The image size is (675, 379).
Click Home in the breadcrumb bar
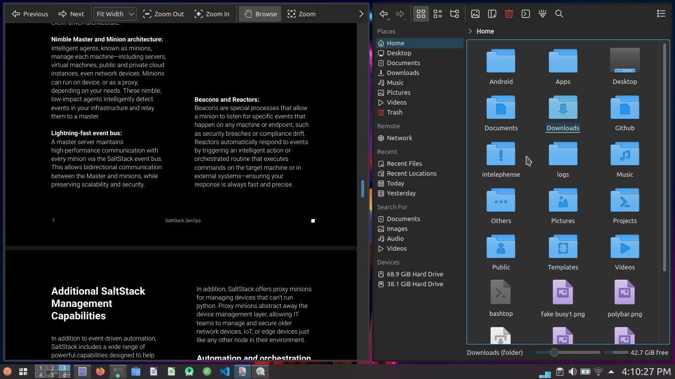point(485,31)
